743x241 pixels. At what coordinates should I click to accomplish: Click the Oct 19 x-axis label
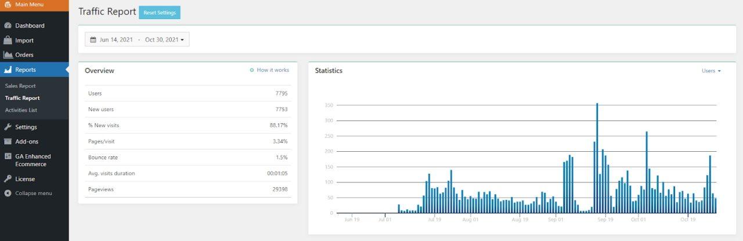pos(687,220)
